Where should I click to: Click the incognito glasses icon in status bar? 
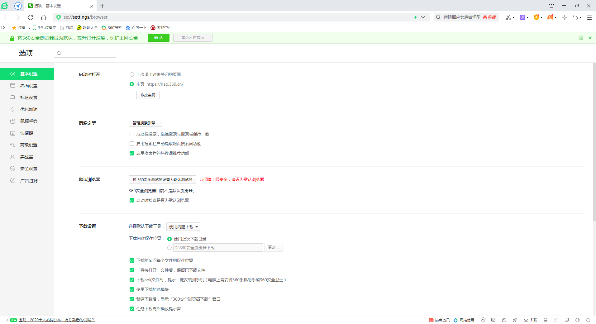(545, 320)
